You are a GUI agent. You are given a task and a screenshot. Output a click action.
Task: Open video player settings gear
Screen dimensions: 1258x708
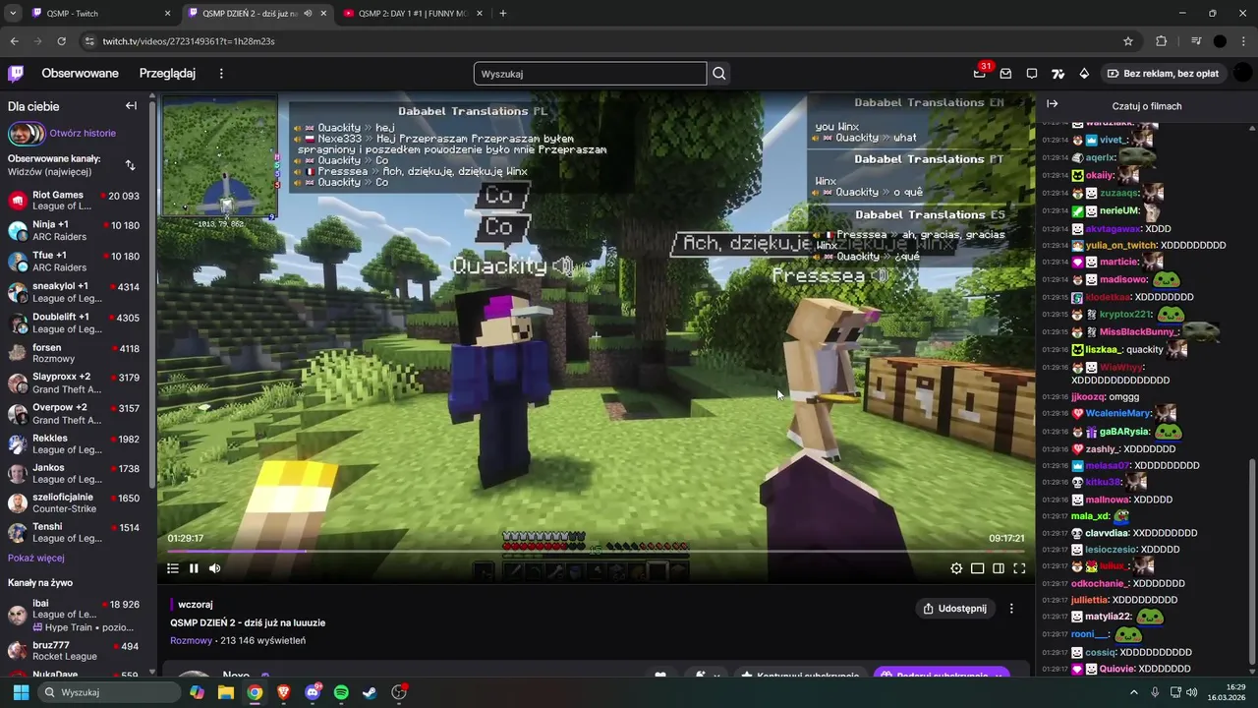(956, 568)
